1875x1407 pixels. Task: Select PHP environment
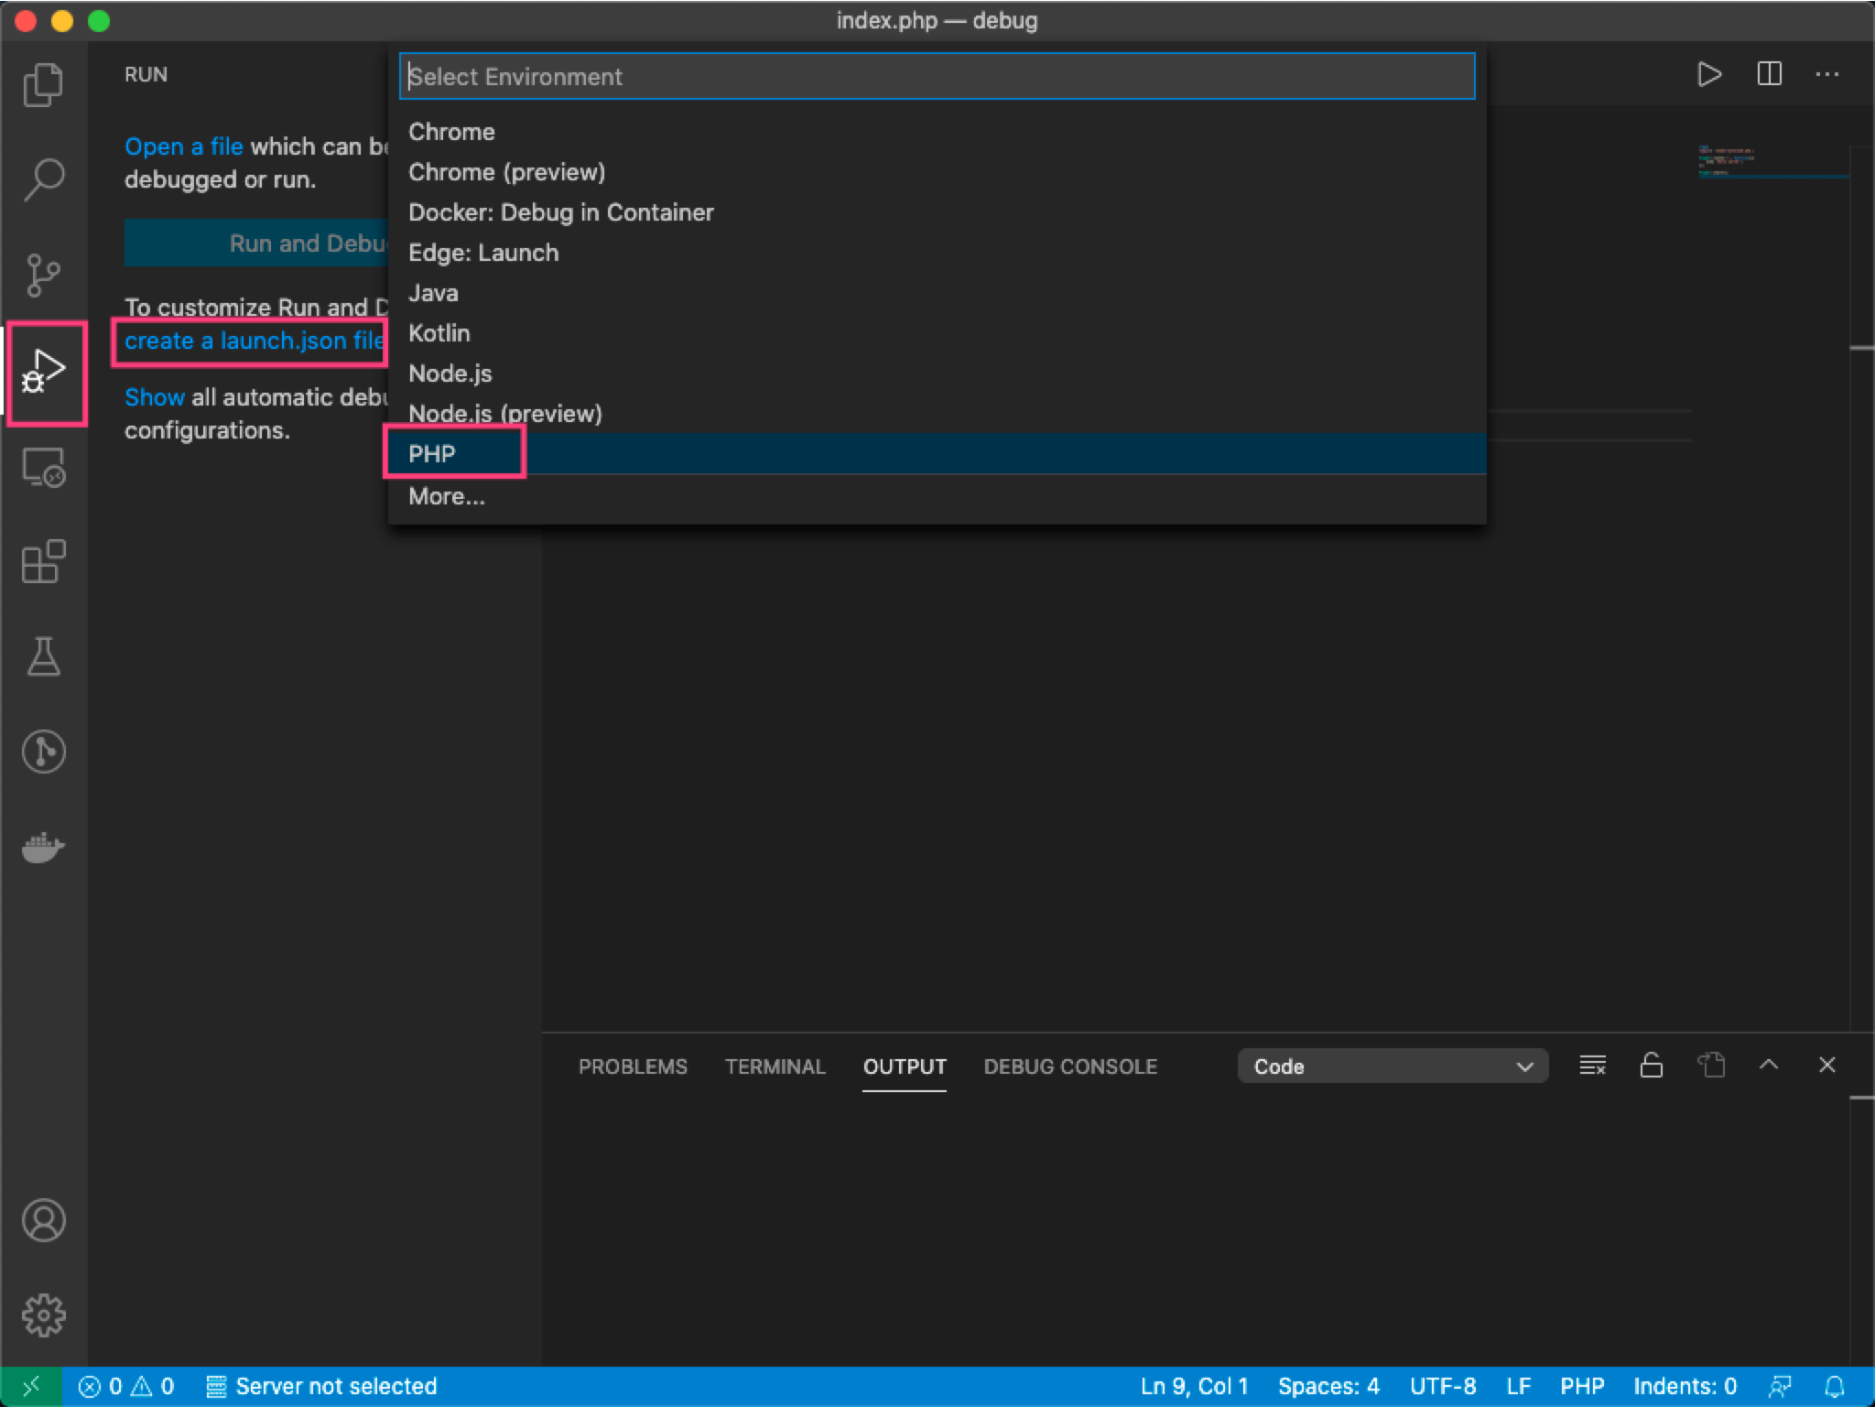click(x=937, y=454)
